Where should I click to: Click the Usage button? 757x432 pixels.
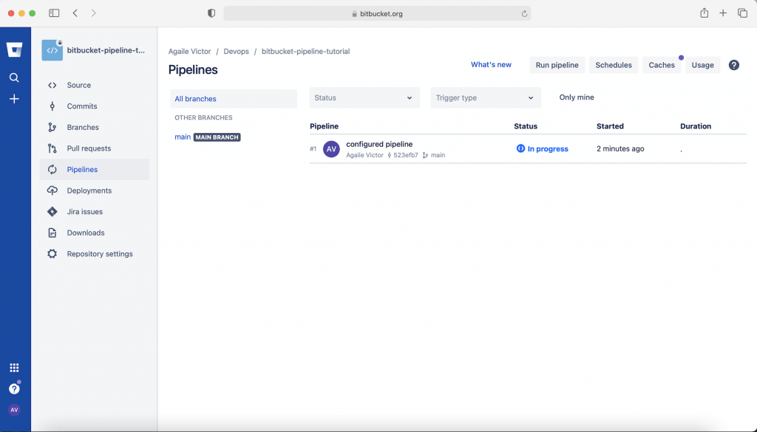click(702, 65)
